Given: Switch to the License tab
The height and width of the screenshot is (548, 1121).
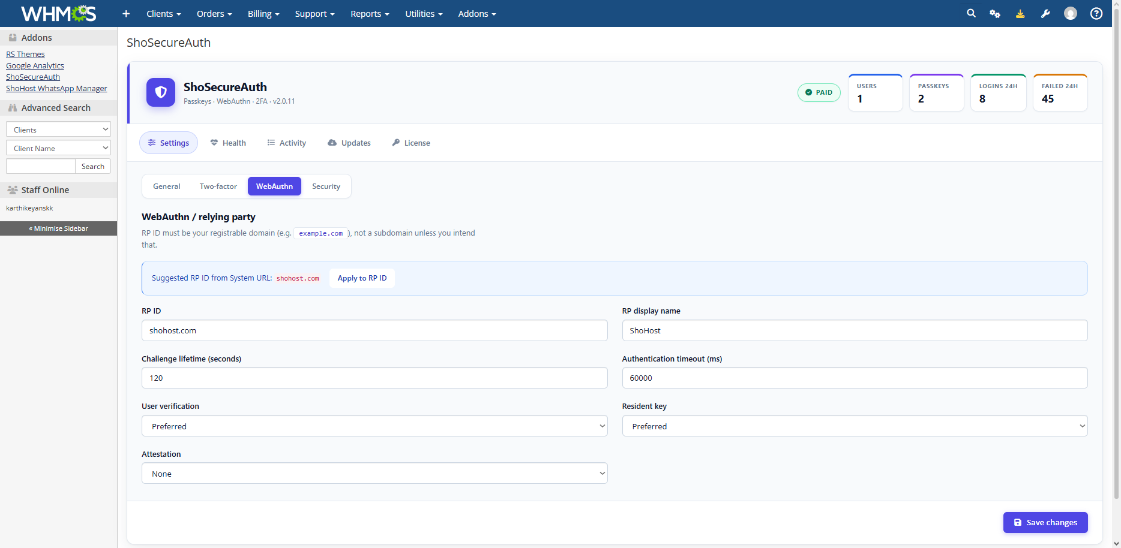Looking at the screenshot, I should 411,143.
